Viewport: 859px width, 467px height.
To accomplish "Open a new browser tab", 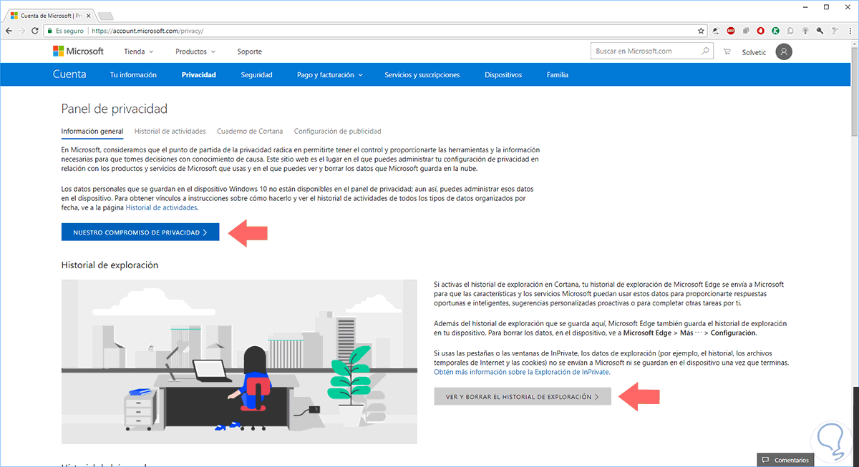I will [x=105, y=15].
